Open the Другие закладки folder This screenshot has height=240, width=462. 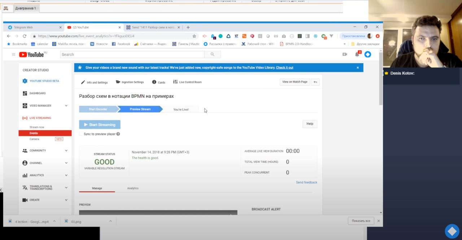pos(365,44)
